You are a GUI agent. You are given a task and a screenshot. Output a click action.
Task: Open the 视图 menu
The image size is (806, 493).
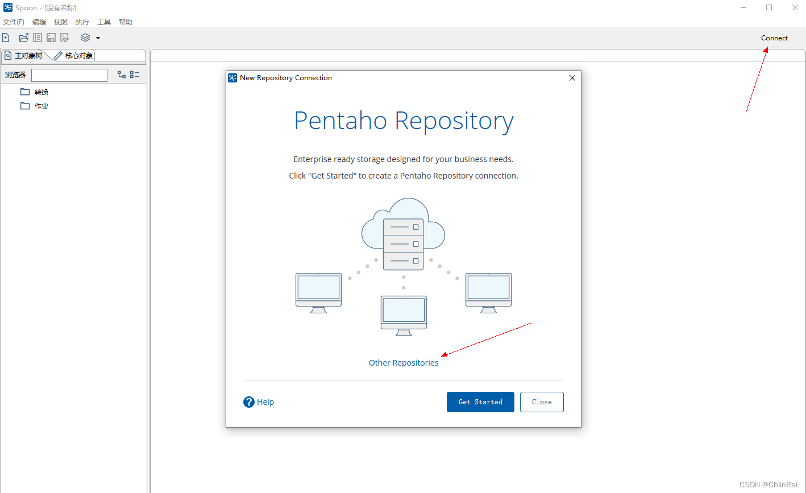61,22
